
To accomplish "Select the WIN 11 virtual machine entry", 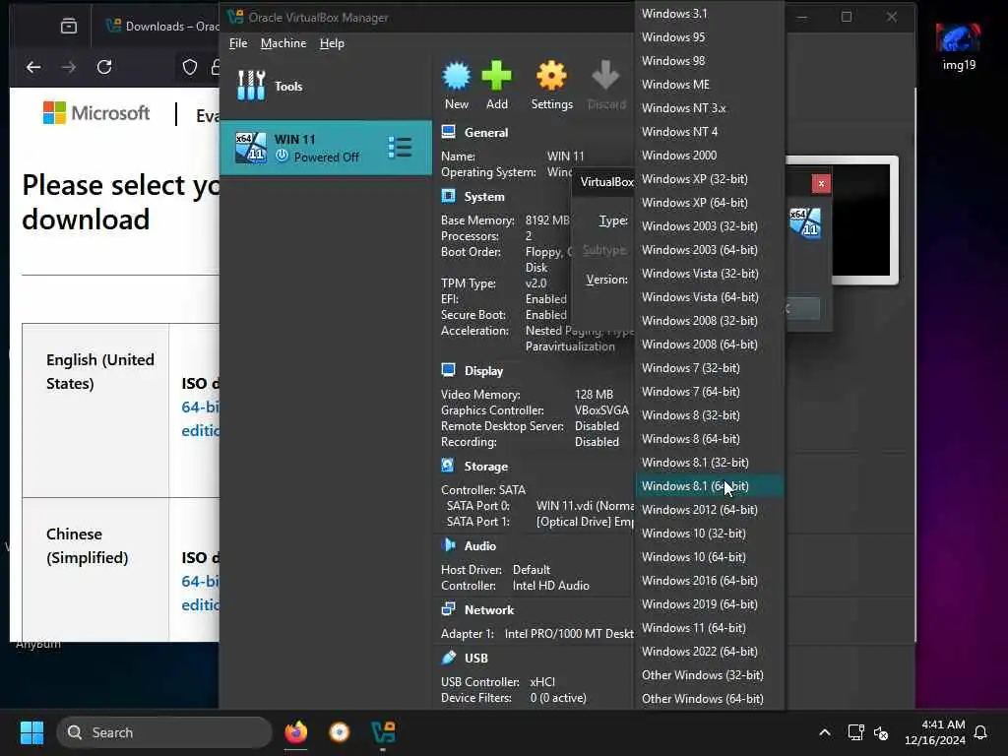I will [x=325, y=148].
